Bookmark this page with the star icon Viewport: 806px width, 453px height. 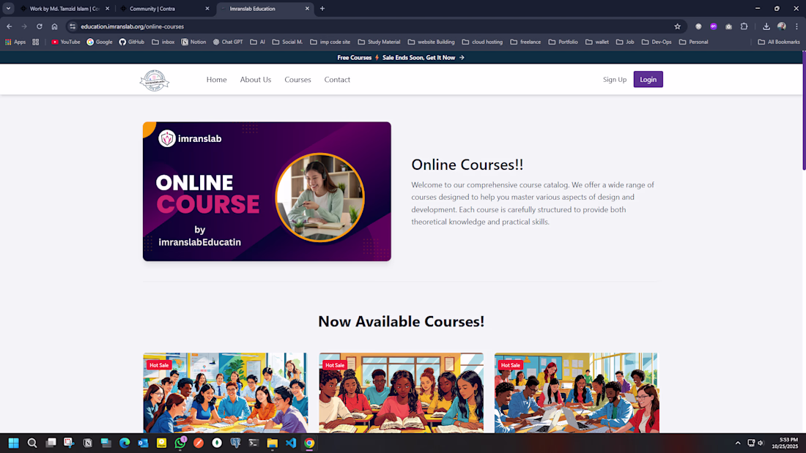pos(678,26)
